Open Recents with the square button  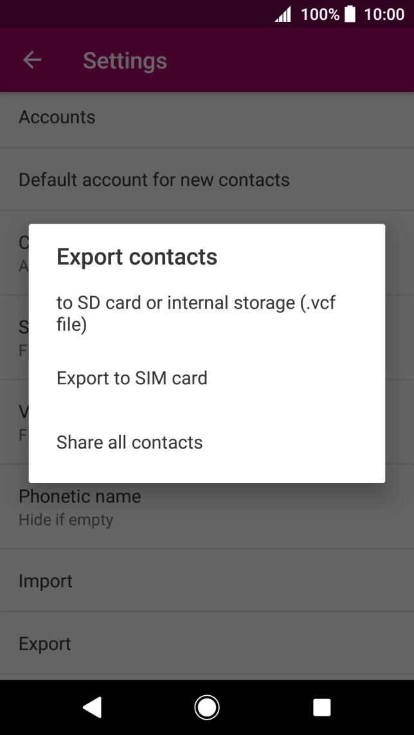point(321,706)
